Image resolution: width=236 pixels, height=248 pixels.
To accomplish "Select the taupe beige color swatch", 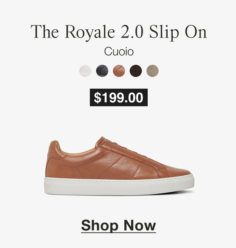I will pos(152,71).
